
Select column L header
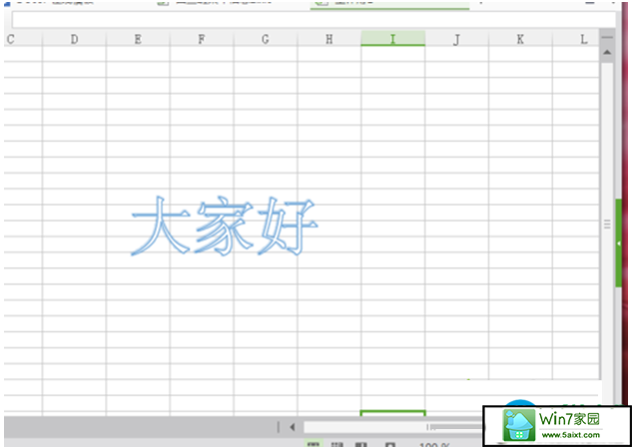click(575, 39)
